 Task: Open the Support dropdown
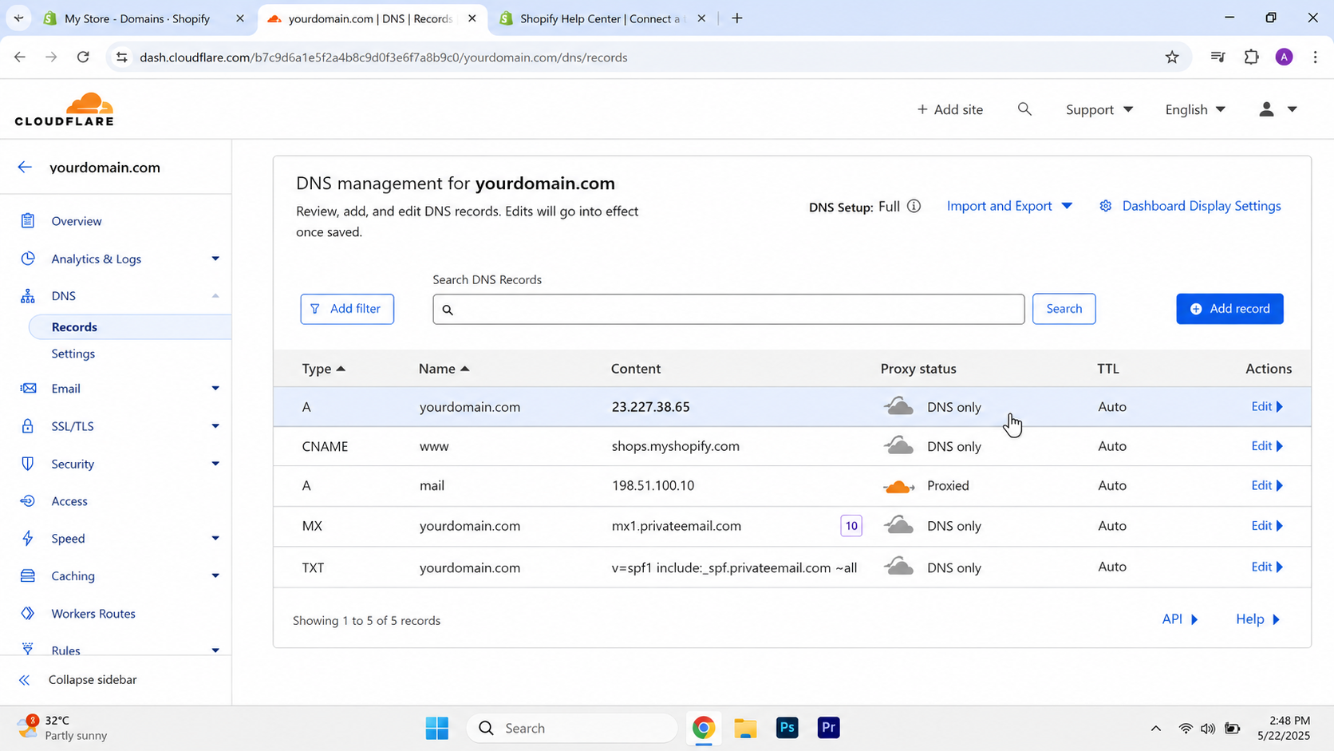[x=1099, y=109]
